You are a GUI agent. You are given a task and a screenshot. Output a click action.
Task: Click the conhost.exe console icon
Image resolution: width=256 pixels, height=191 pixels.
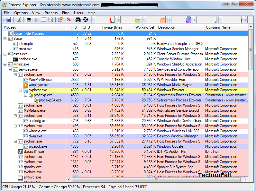coord(15,59)
